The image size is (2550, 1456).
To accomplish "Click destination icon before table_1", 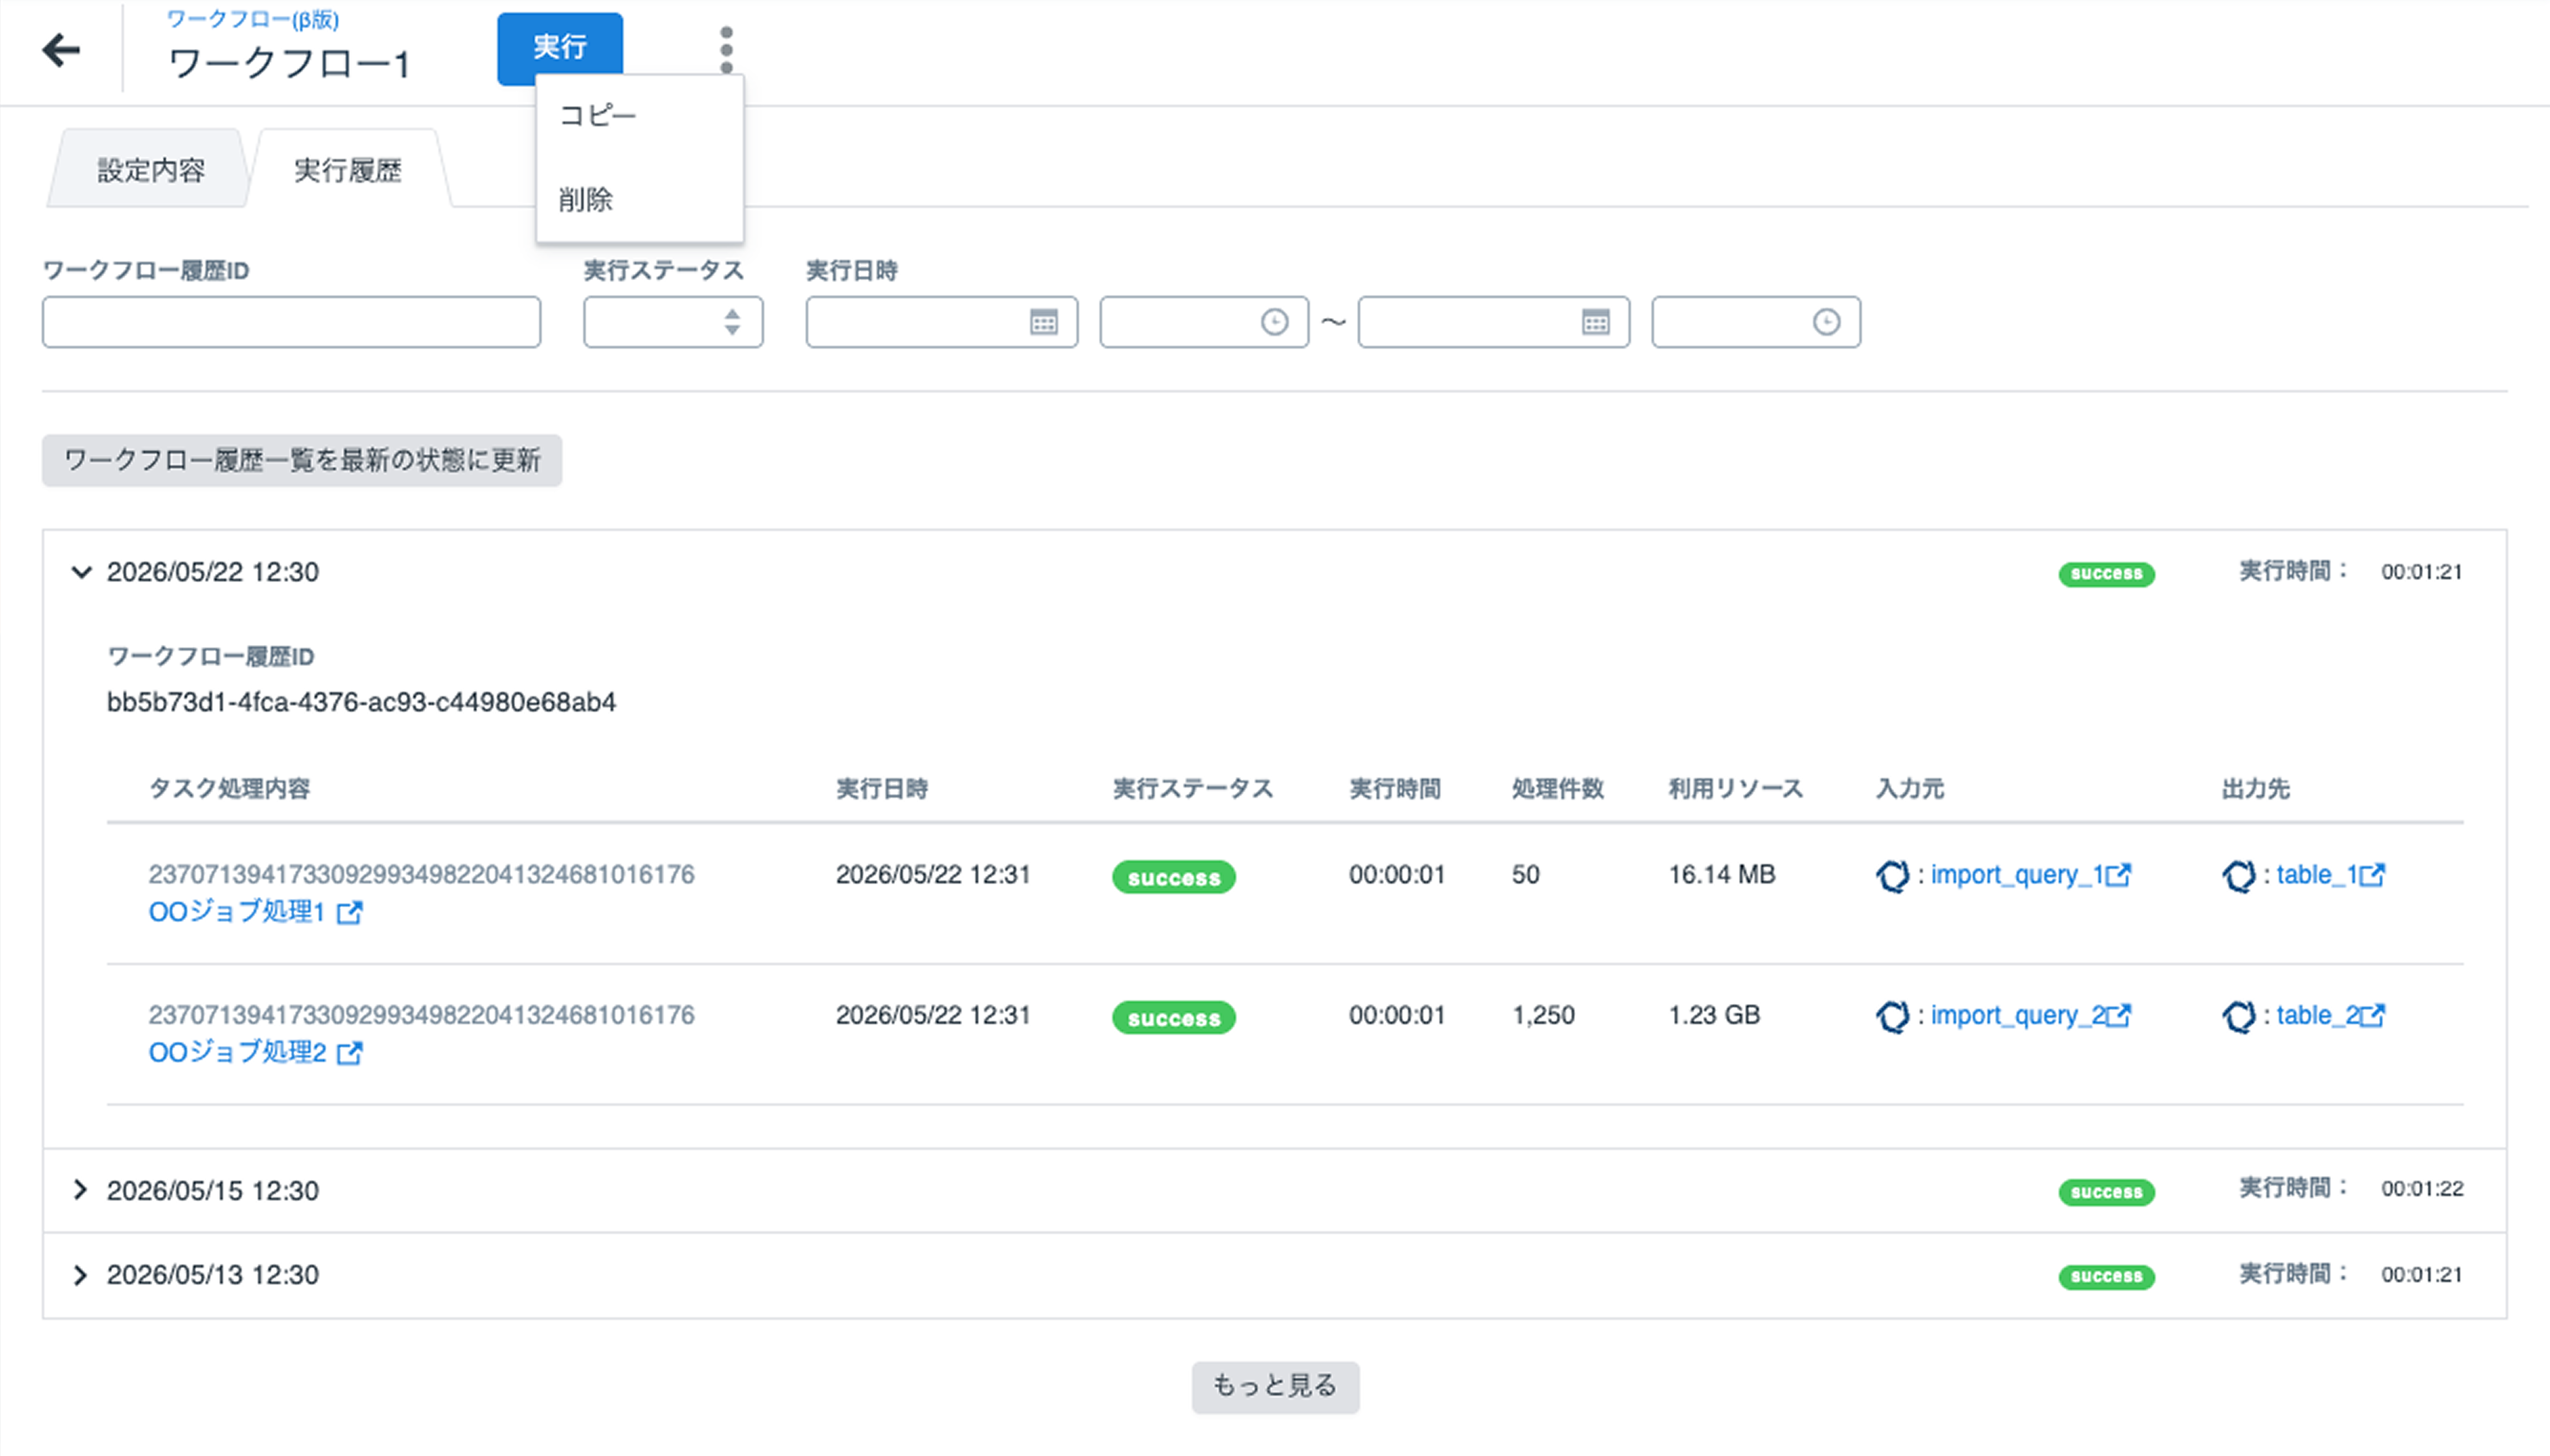I will coord(2238,876).
